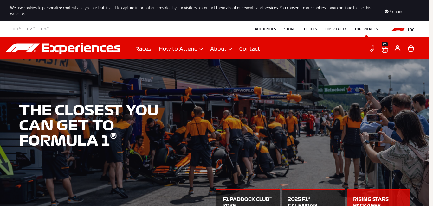The width and height of the screenshot is (433, 206).
Task: Open the Races menu item
Action: pos(143,49)
